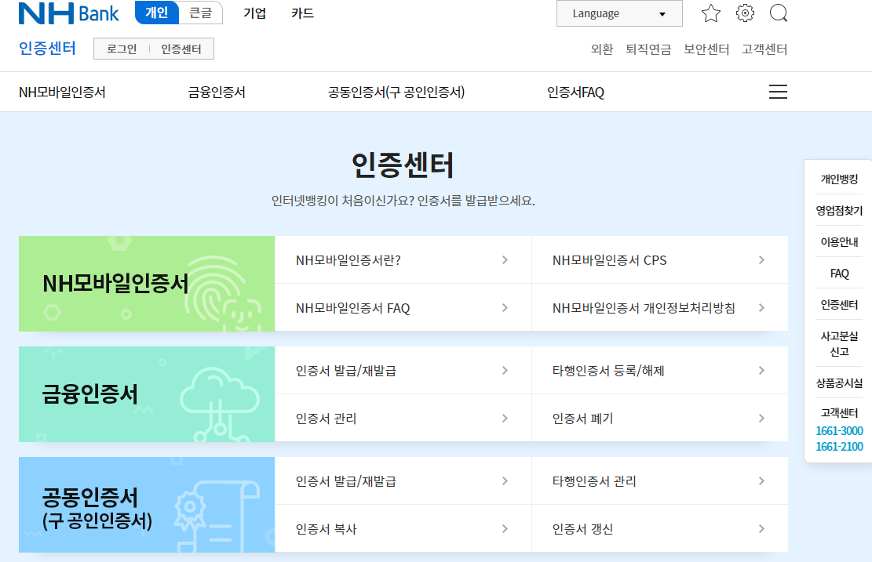The width and height of the screenshot is (872, 562).
Task: Open 인증서 폐기 link
Action: pyautogui.click(x=582, y=418)
